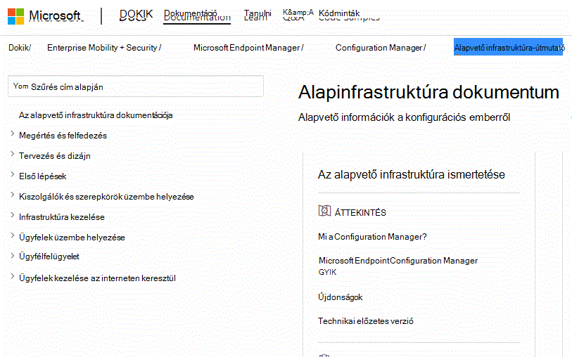The height and width of the screenshot is (357, 572).
Task: Open Microsoft Endpoint Configuration Manager GYIK link
Action: [398, 266]
